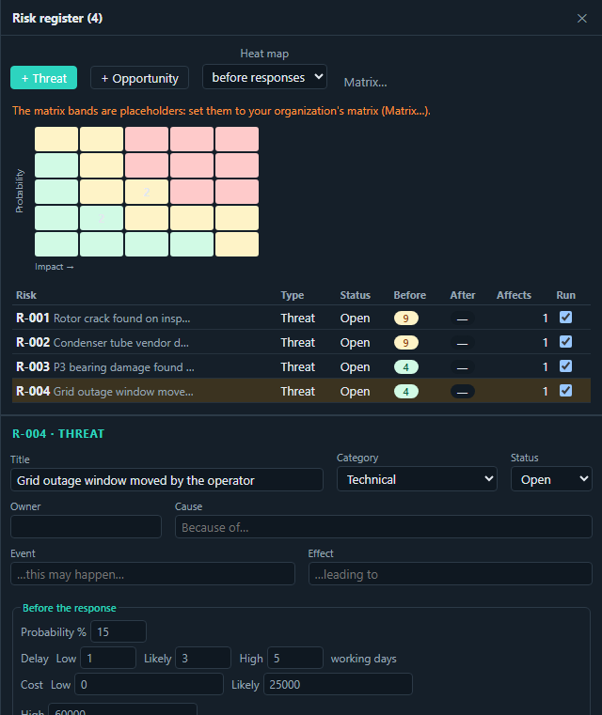
Task: Edit the Delay Likely field showing 3
Action: pos(203,658)
